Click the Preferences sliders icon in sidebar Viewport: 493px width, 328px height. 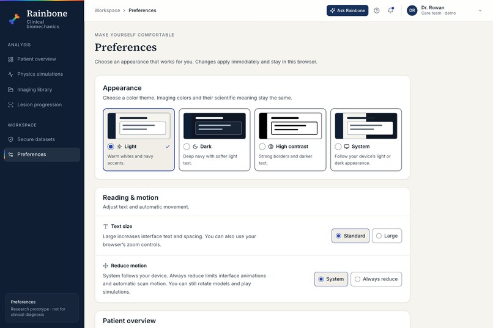click(10, 155)
